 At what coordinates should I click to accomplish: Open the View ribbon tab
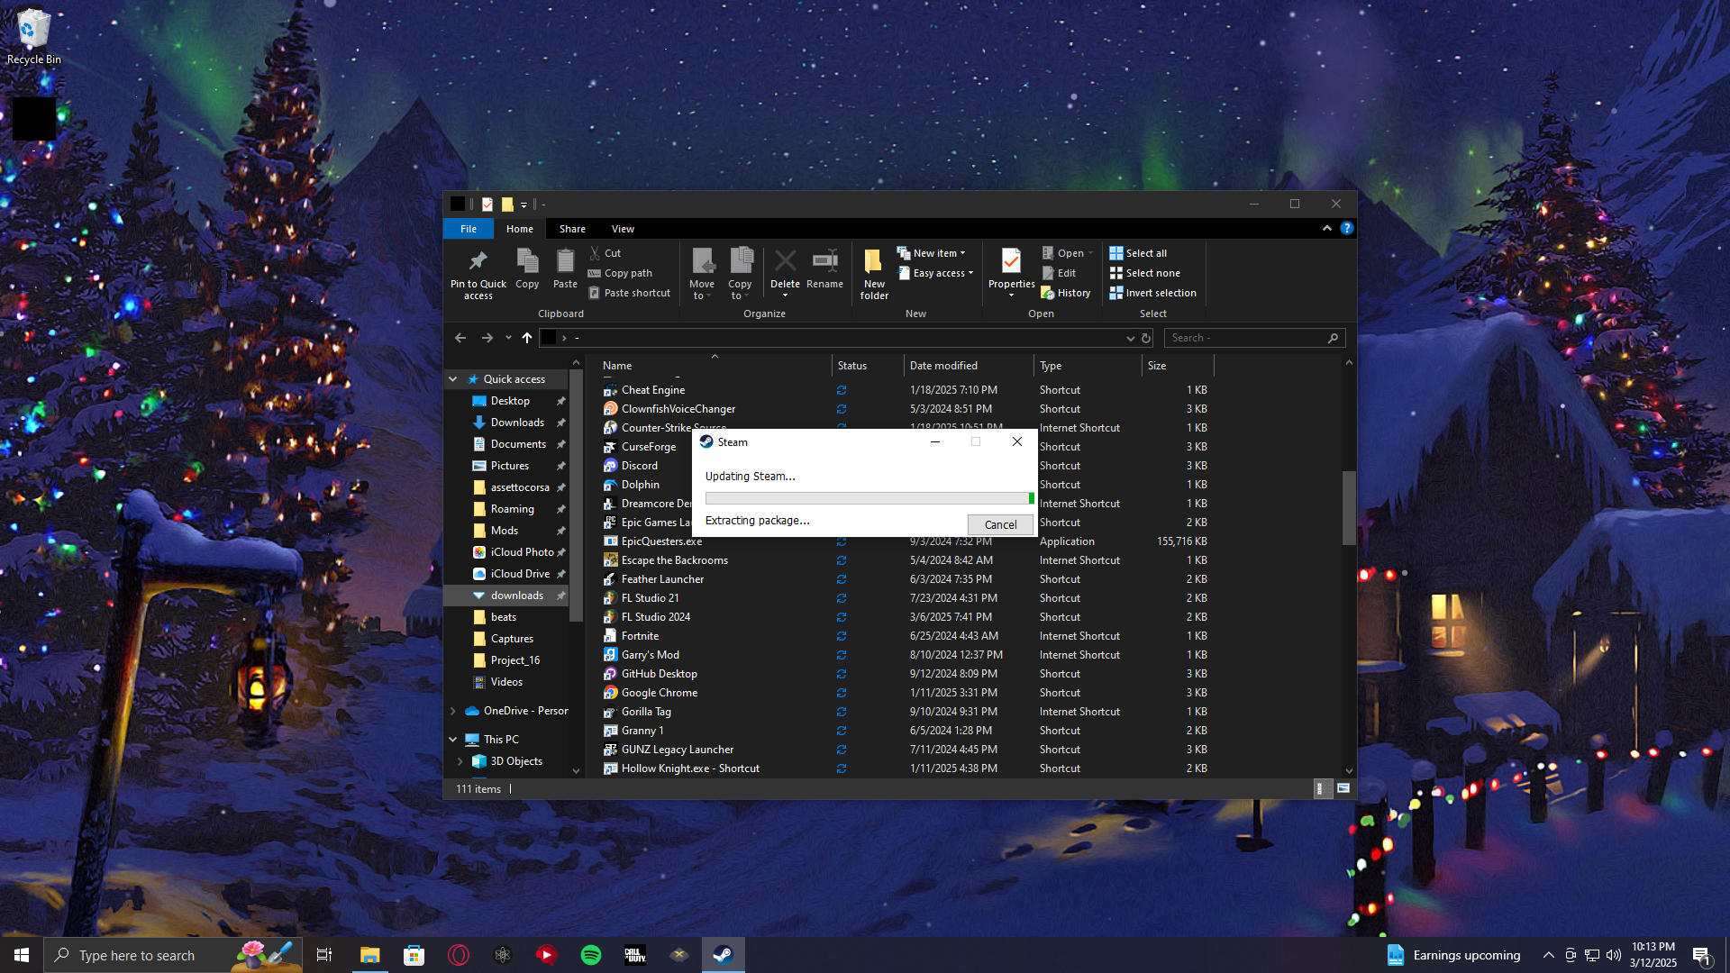click(623, 229)
